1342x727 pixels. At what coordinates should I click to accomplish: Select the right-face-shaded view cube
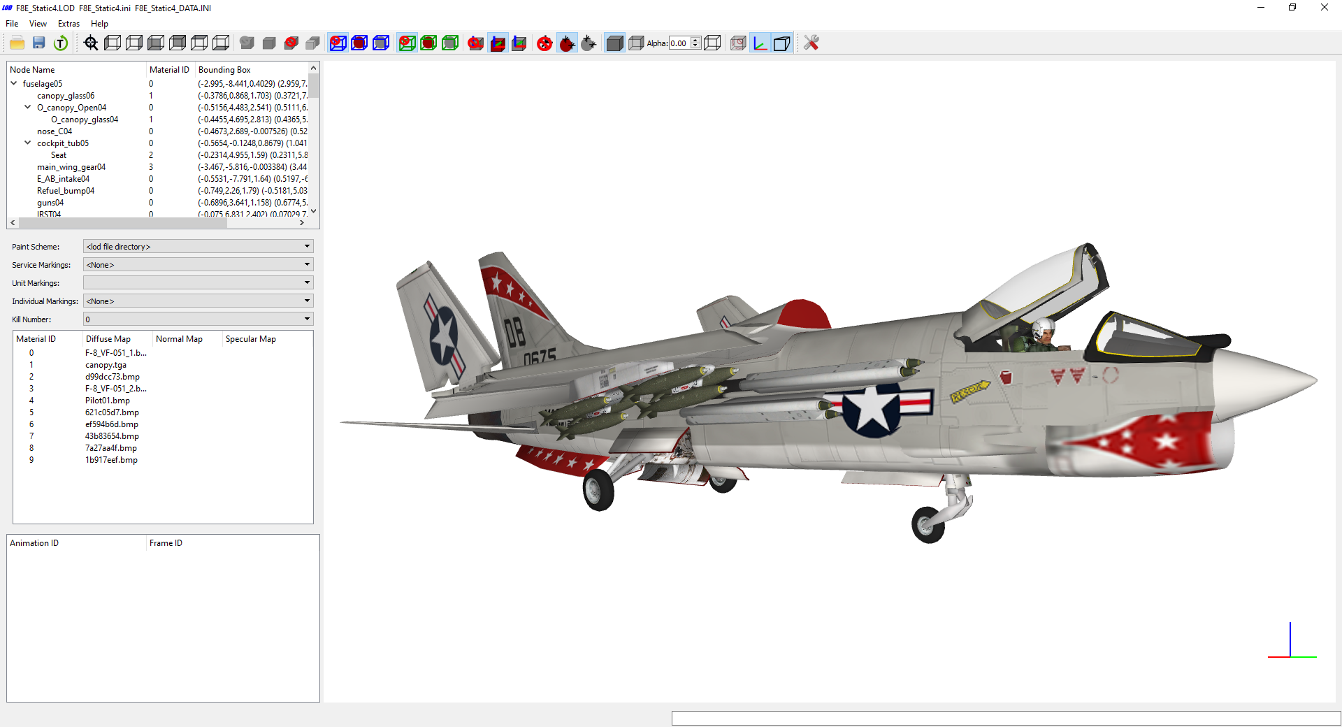[134, 43]
